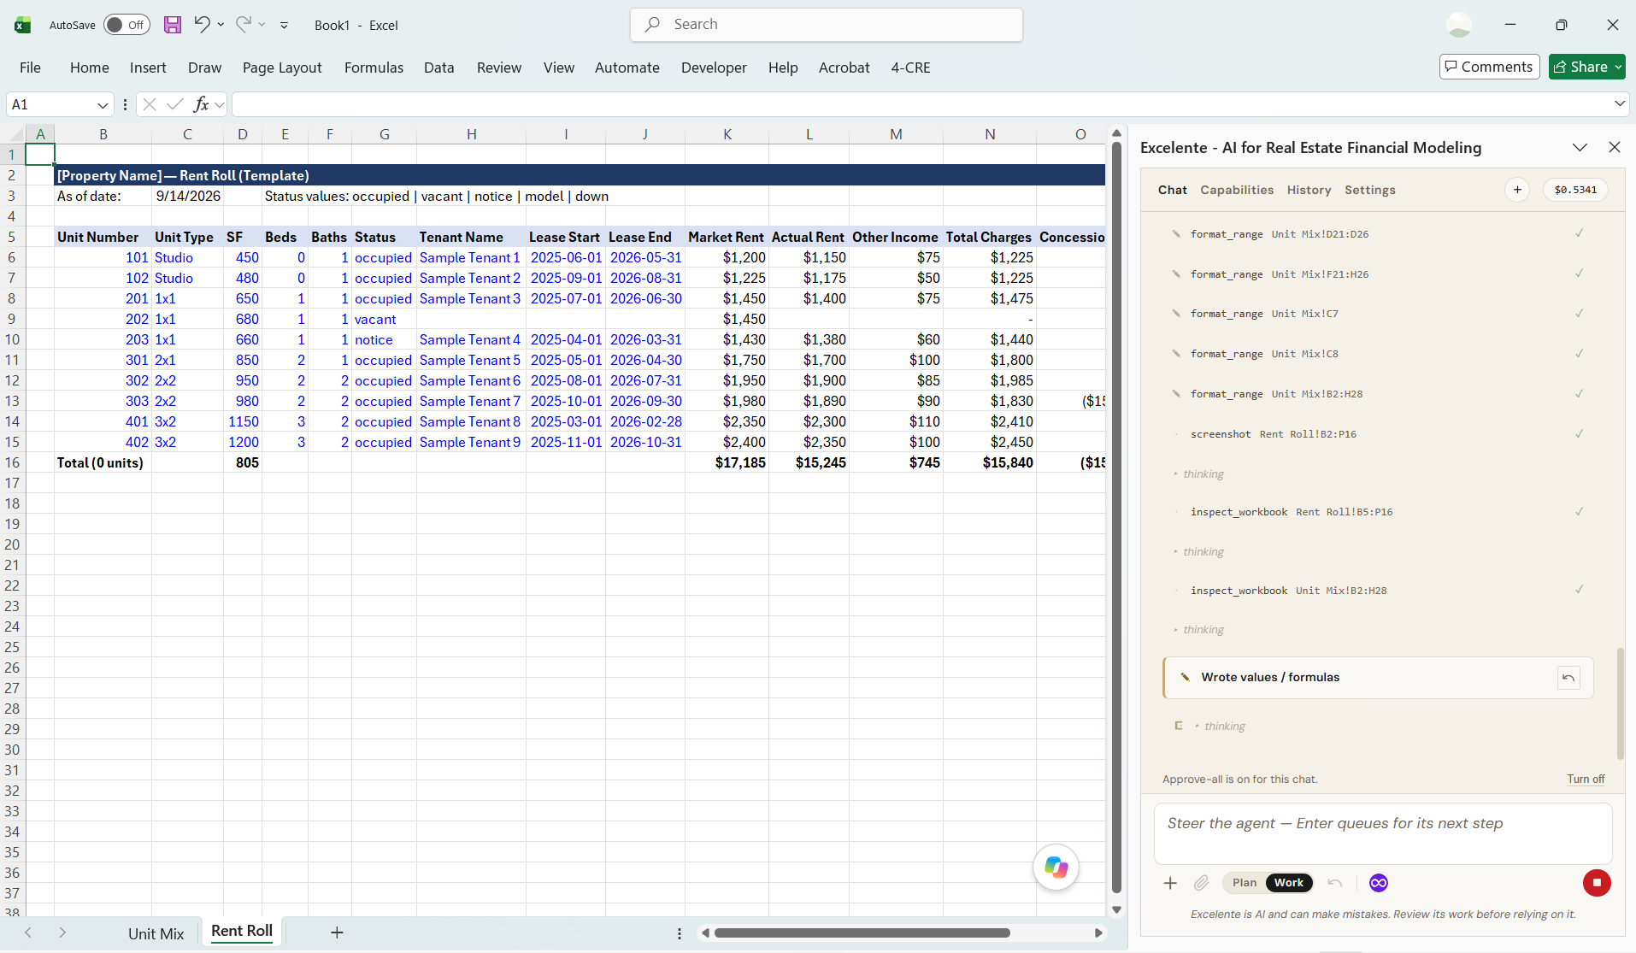Image resolution: width=1636 pixels, height=953 pixels.
Task: Click the Search box in title bar
Action: pyautogui.click(x=826, y=25)
